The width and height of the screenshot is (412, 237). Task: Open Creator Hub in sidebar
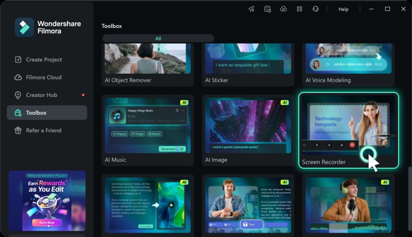[41, 95]
